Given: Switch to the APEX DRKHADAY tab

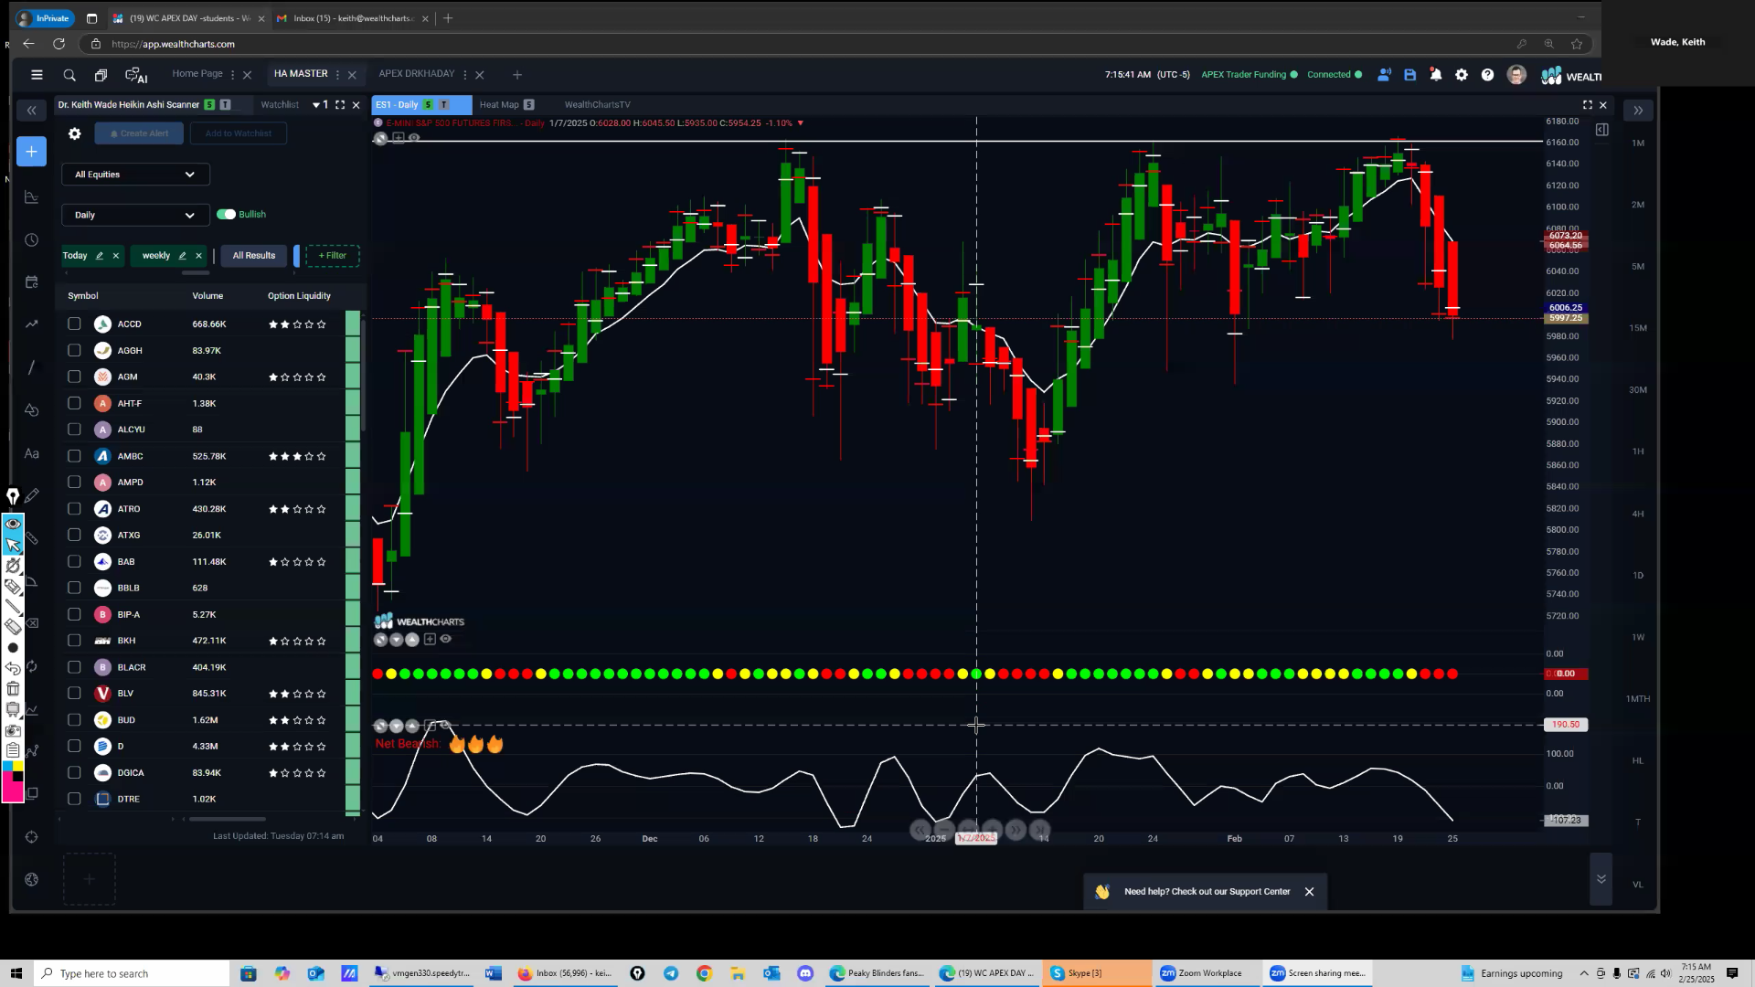Looking at the screenshot, I should pos(417,74).
